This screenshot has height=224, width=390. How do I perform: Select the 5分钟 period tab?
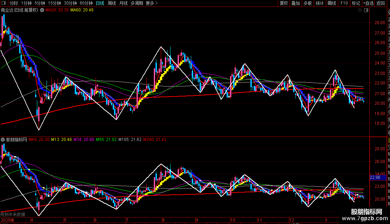pos(40,3)
